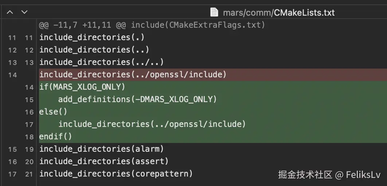Image resolution: width=387 pixels, height=186 pixels.
Task: Click the added if(MARS_XLOG_ONLY) line
Action: (x=82, y=87)
